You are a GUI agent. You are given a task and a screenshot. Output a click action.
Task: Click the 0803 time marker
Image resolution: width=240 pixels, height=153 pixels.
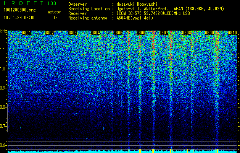[x=72, y=33]
